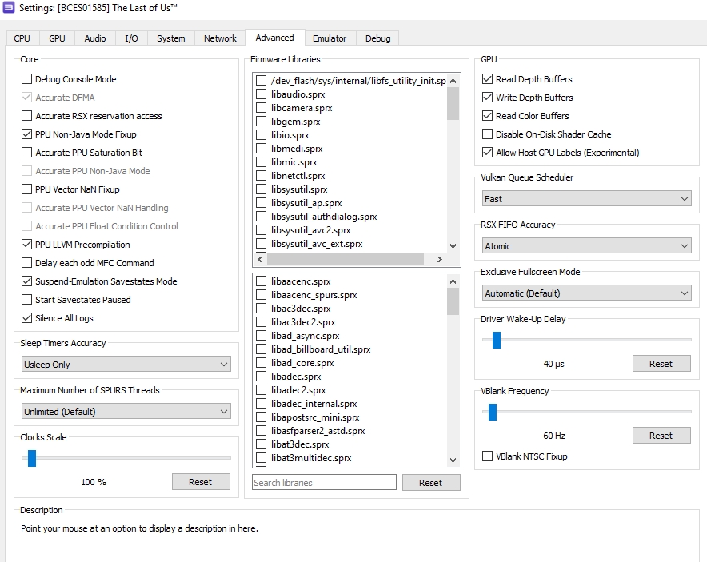The image size is (707, 562).
Task: Click the Search libraries input field
Action: coord(324,482)
